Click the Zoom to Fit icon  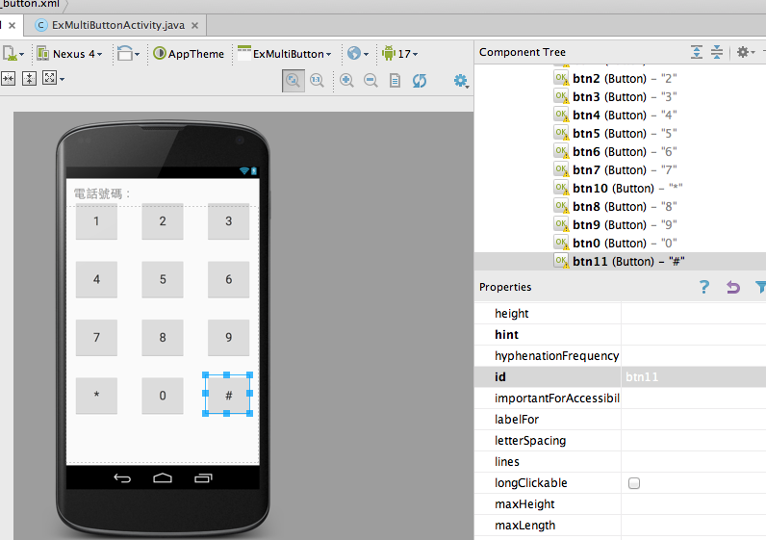pos(294,81)
